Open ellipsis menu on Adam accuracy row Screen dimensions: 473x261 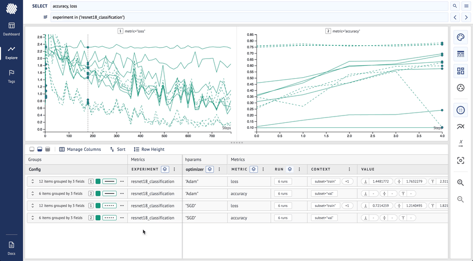tap(122, 194)
